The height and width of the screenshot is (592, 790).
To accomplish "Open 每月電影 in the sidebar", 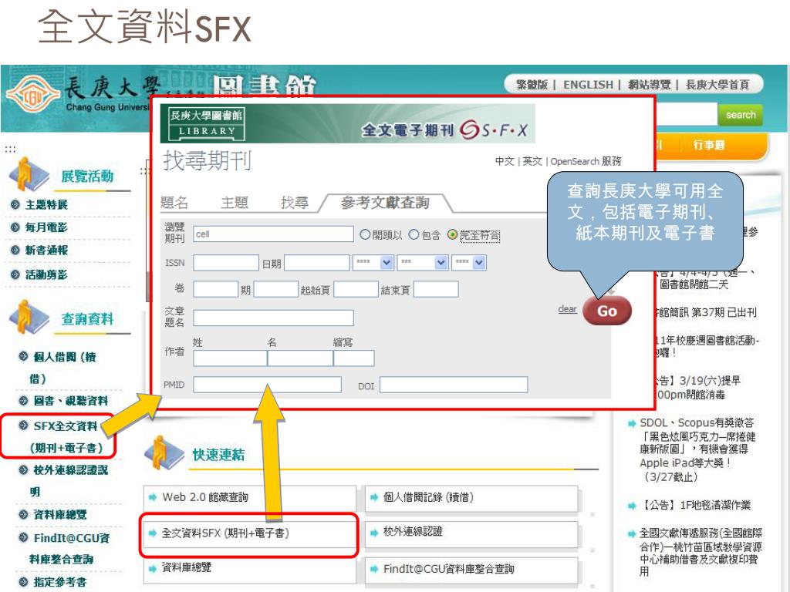I will coord(46,227).
